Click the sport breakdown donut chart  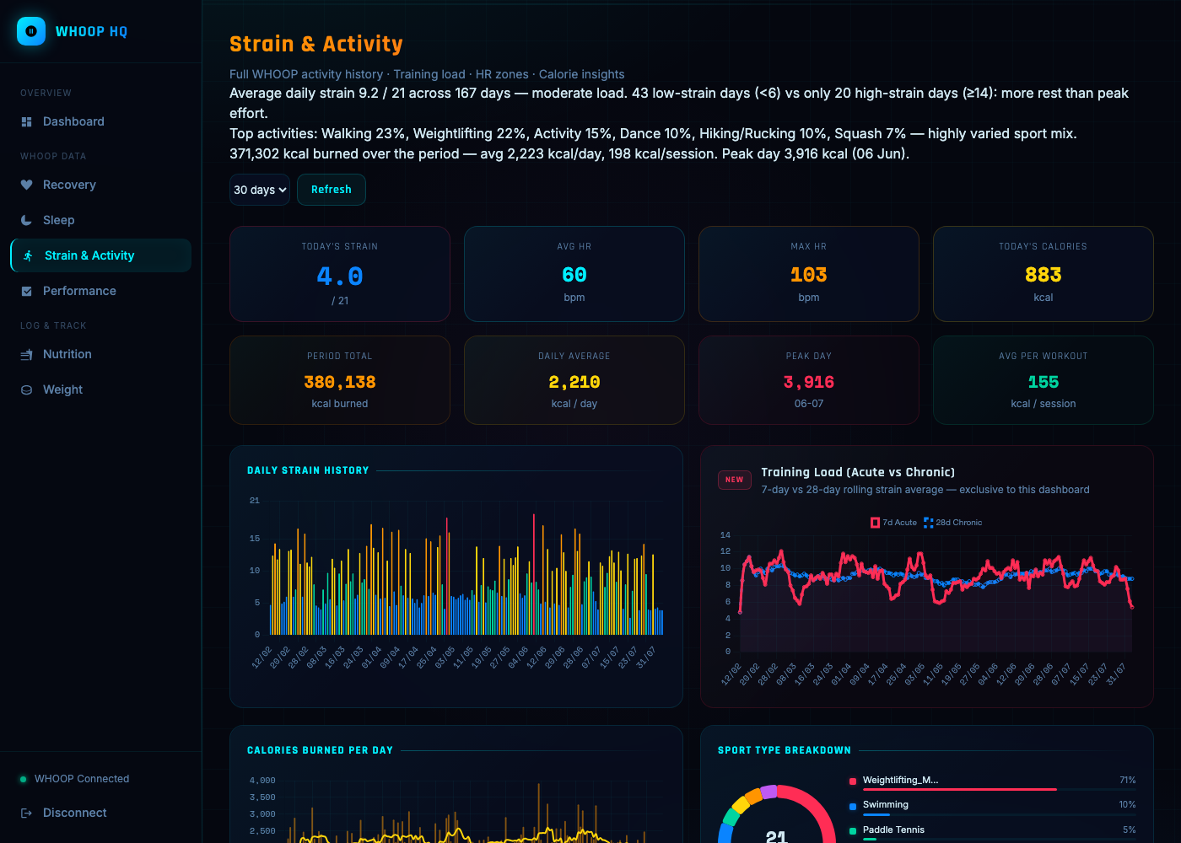click(777, 813)
